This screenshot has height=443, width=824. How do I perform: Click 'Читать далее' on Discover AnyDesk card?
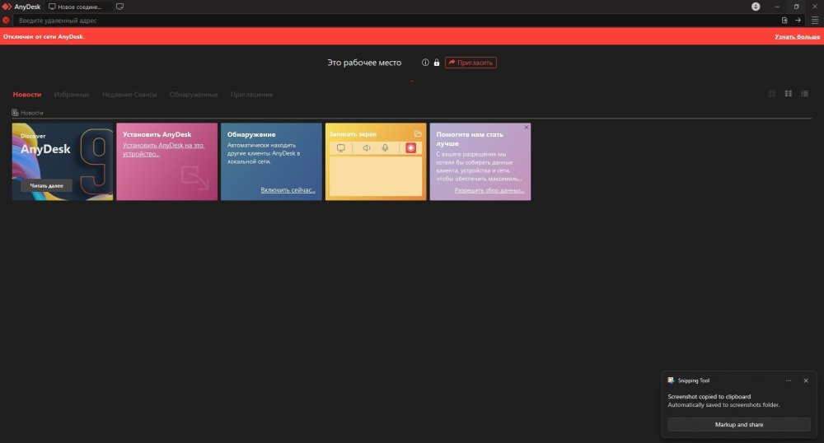click(x=46, y=185)
